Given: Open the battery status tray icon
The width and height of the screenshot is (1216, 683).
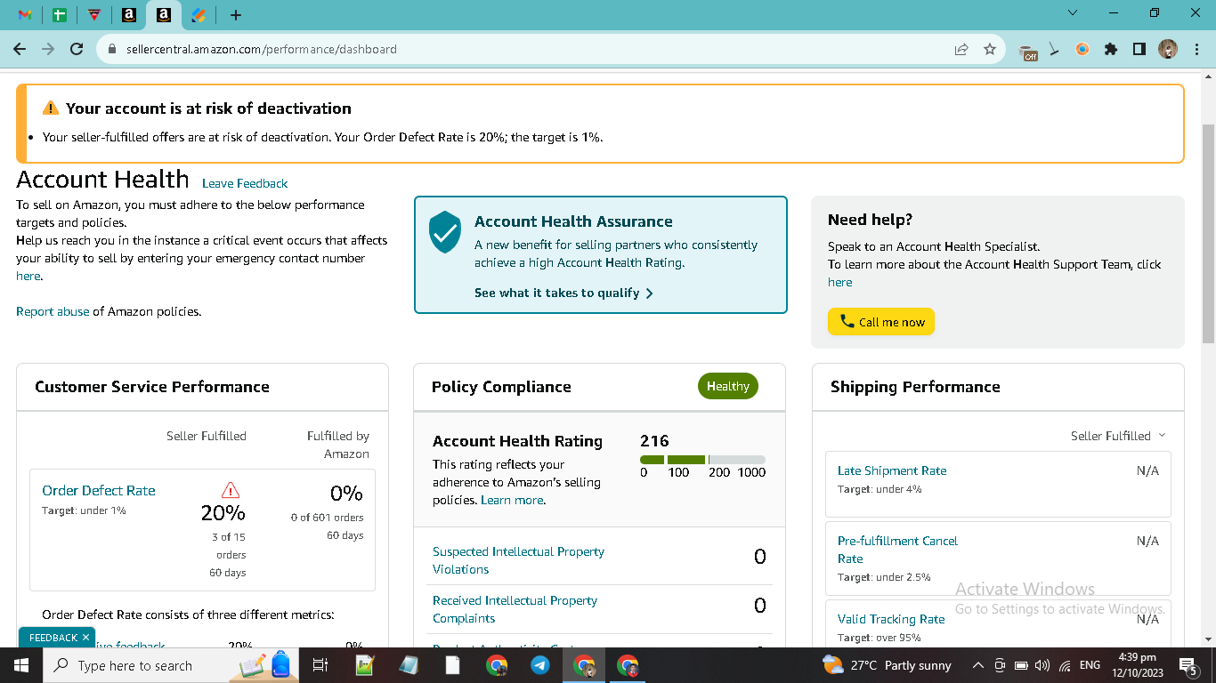Looking at the screenshot, I should click(x=1021, y=665).
